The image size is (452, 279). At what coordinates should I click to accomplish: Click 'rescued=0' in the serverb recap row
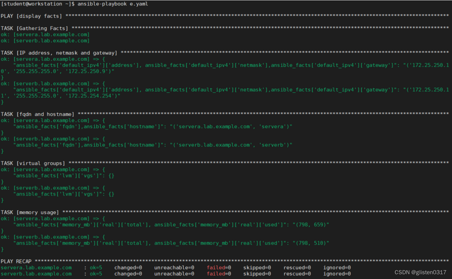(x=297, y=274)
